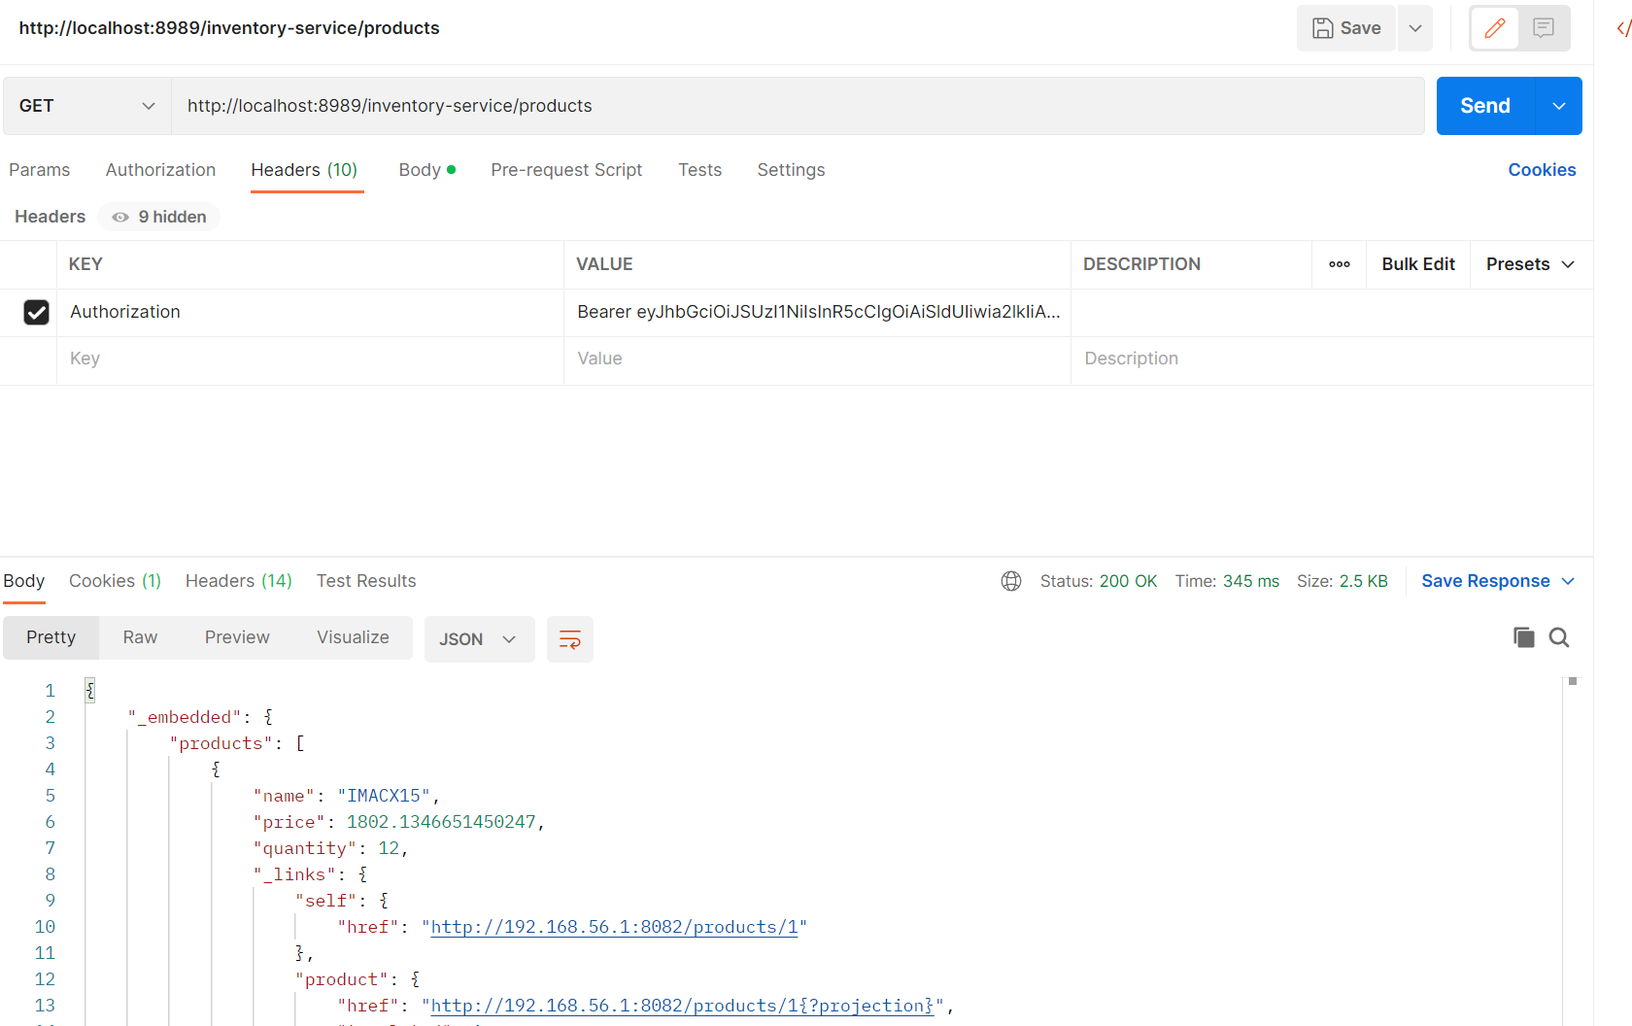Click the empty Key input field
Image resolution: width=1632 pixels, height=1026 pixels.
coord(310,359)
